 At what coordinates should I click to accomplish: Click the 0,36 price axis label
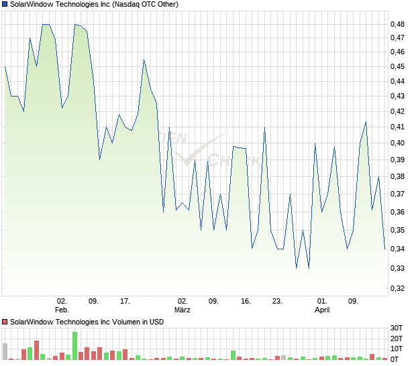coord(397,212)
